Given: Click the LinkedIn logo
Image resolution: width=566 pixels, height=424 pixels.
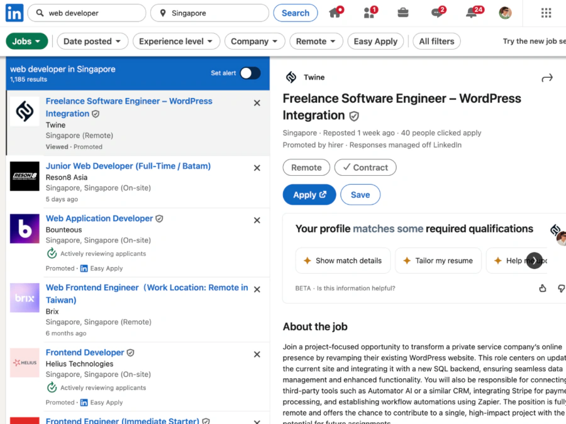Looking at the screenshot, I should [14, 13].
